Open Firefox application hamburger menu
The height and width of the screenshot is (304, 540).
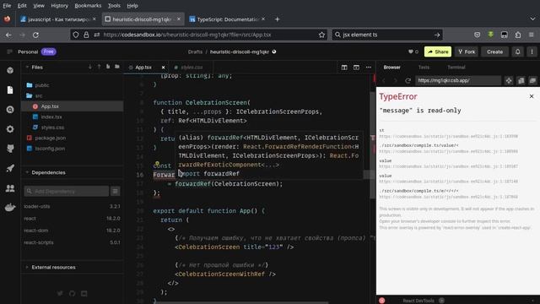point(532,35)
